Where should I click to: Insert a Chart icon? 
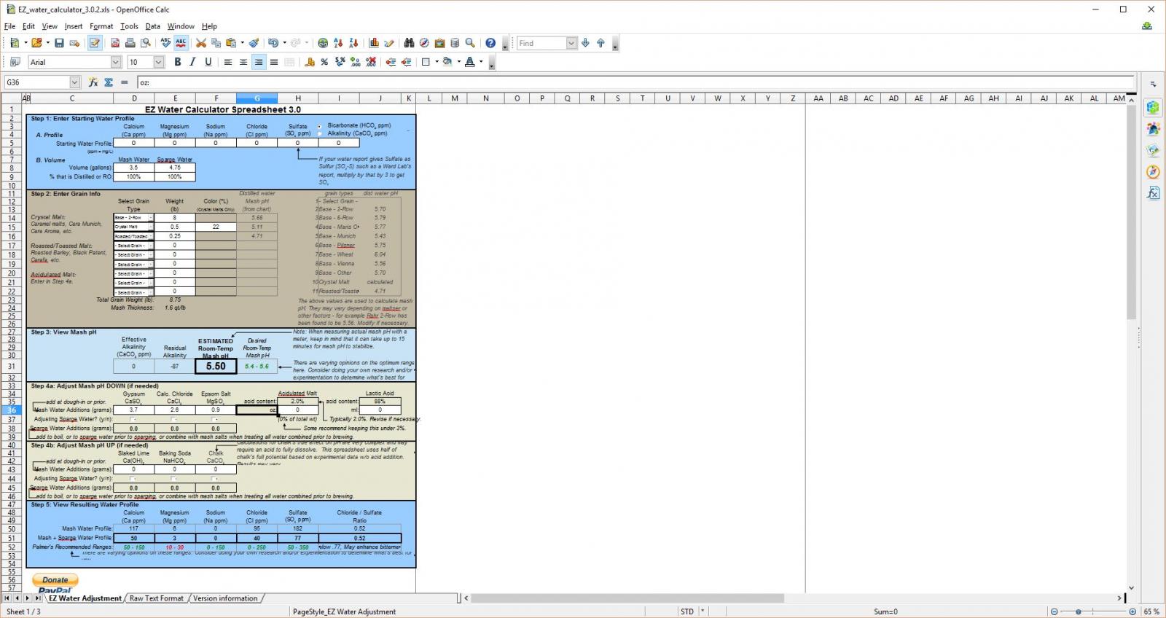374,44
